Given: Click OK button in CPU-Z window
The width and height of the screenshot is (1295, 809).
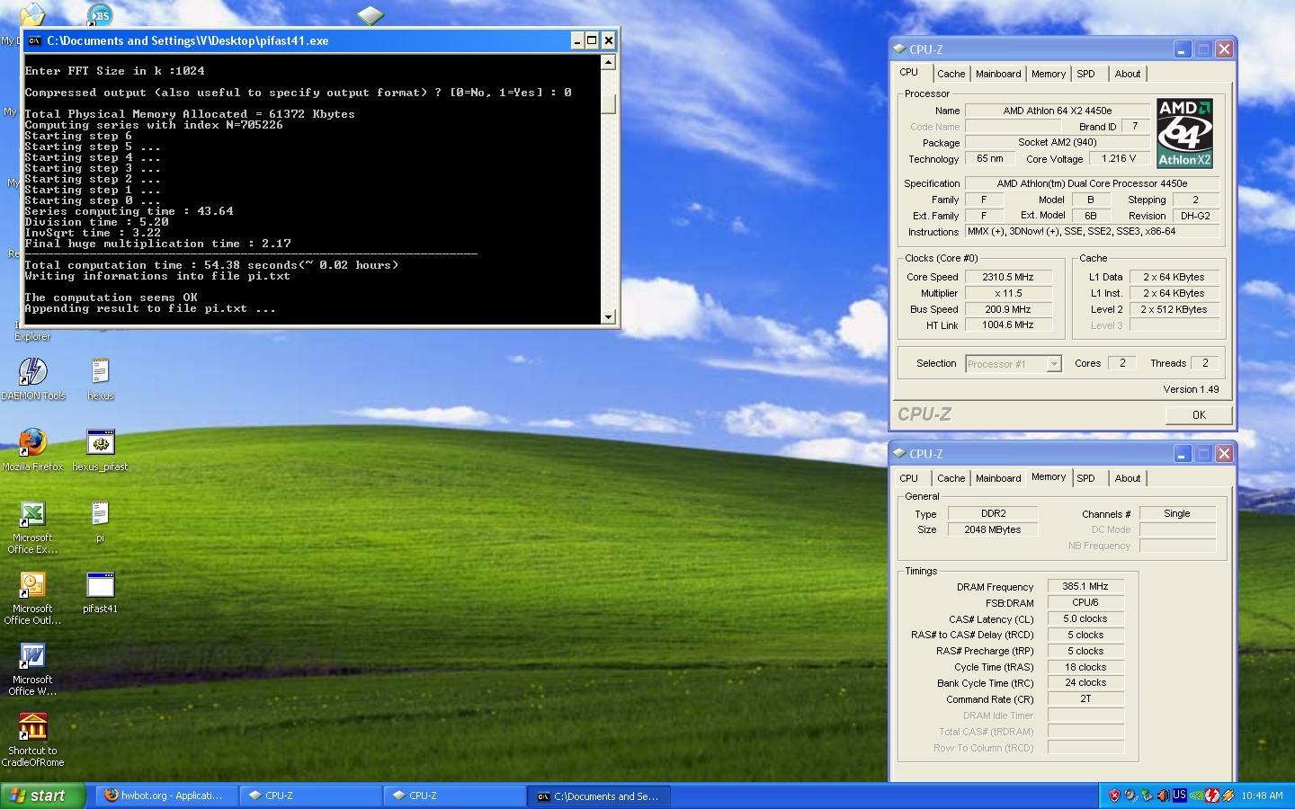Looking at the screenshot, I should pos(1199,414).
